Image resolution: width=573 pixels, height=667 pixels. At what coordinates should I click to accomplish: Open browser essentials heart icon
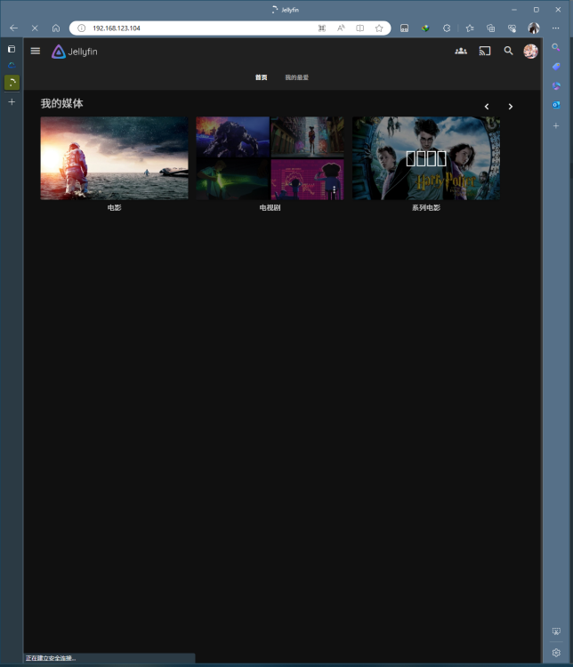point(512,28)
